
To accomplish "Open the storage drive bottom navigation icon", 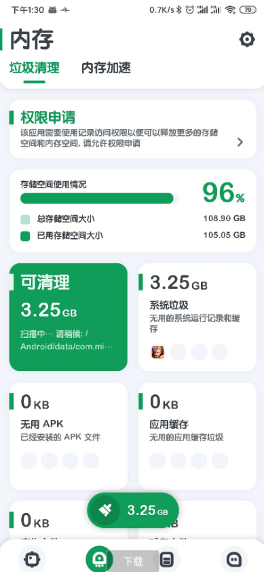I will click(x=166, y=560).
